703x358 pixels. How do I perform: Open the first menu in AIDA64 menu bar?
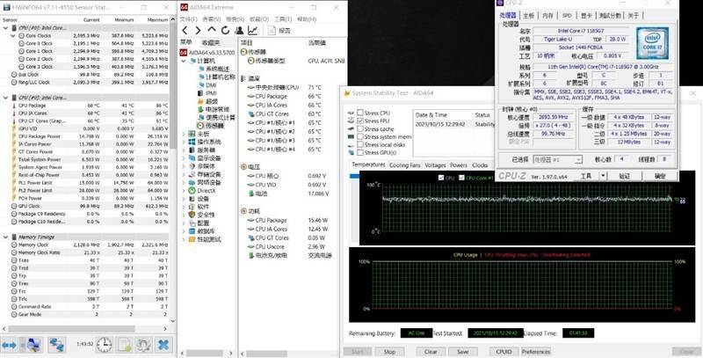[188, 19]
